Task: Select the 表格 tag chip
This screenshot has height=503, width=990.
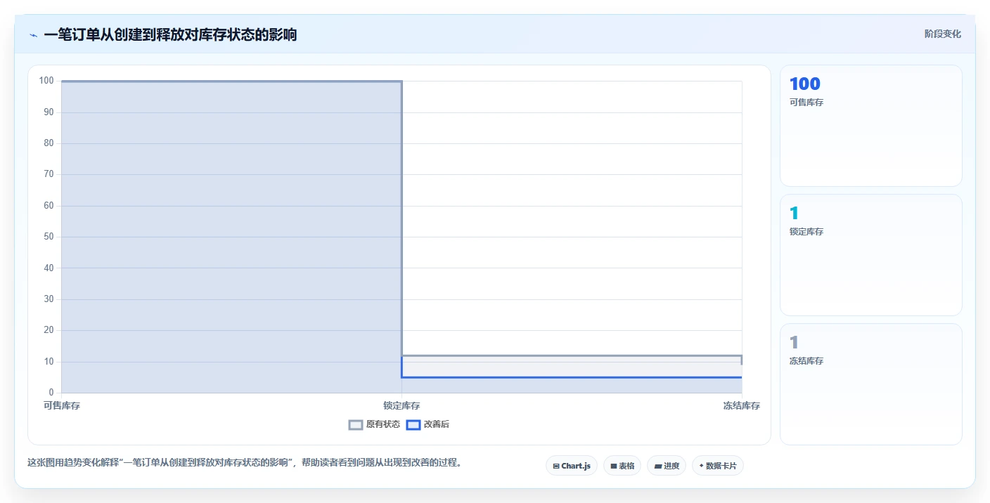Action: tap(622, 466)
